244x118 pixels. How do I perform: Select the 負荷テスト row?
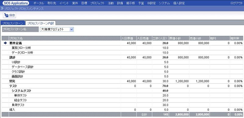click(x=122, y=105)
